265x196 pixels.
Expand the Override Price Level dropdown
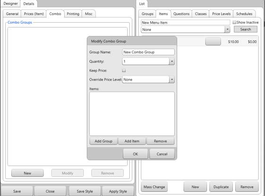point(172,80)
